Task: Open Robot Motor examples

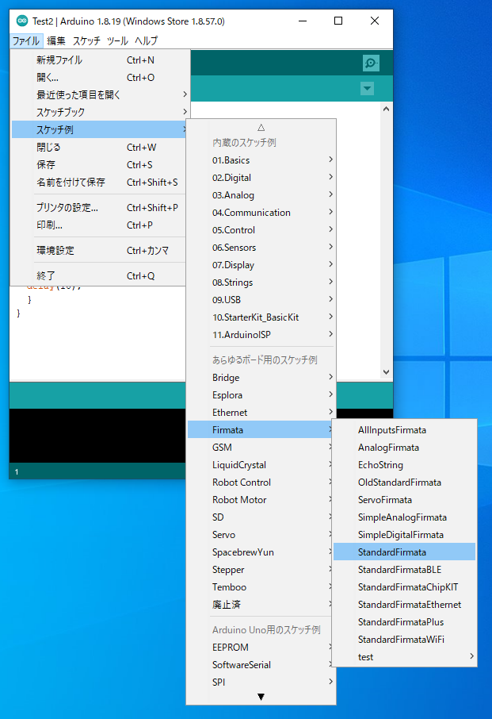Action: pos(261,499)
